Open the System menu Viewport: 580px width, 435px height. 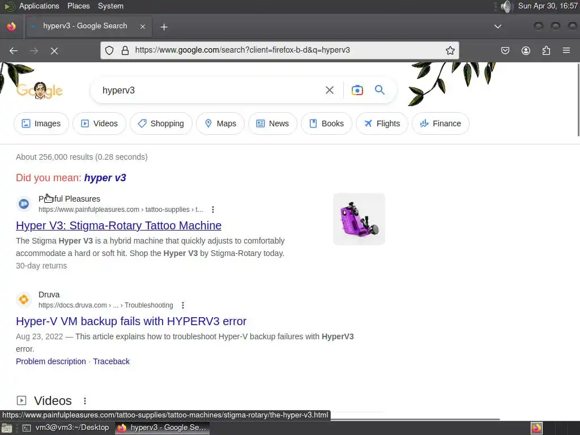pyautogui.click(x=110, y=6)
